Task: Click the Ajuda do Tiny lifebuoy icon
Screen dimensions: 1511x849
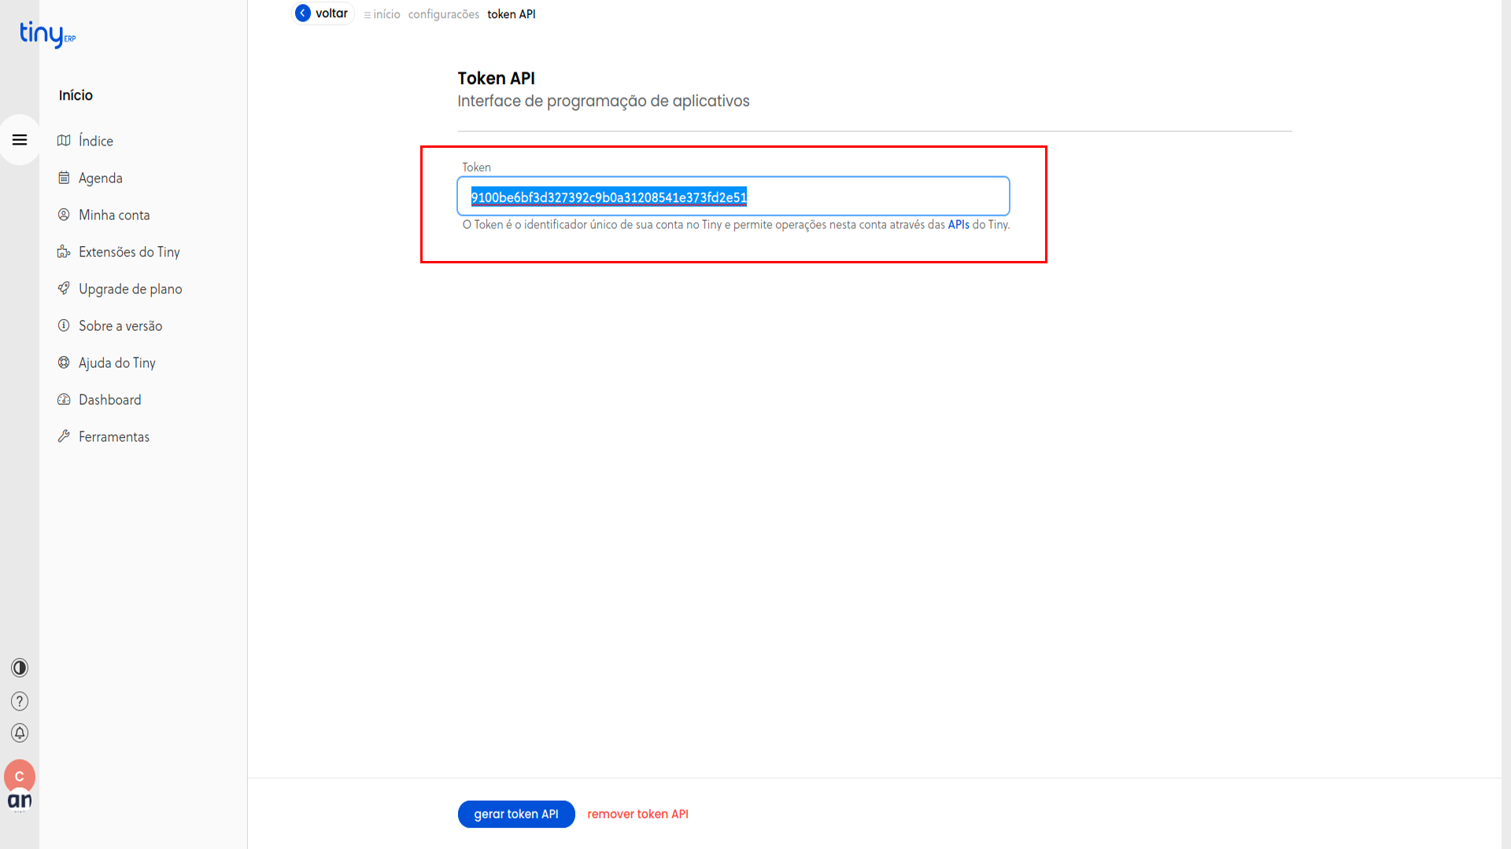Action: [64, 362]
